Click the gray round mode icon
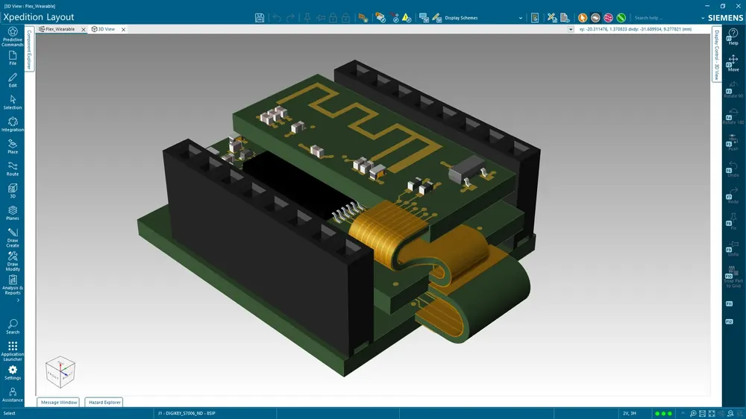This screenshot has width=746, height=419. 595,18
